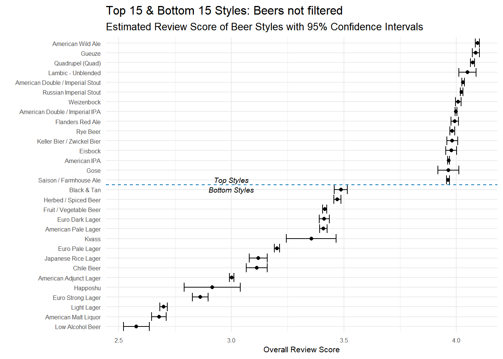Click the 3.5 tick label on x-axis
Screen dimensions: 503x359
point(344,340)
